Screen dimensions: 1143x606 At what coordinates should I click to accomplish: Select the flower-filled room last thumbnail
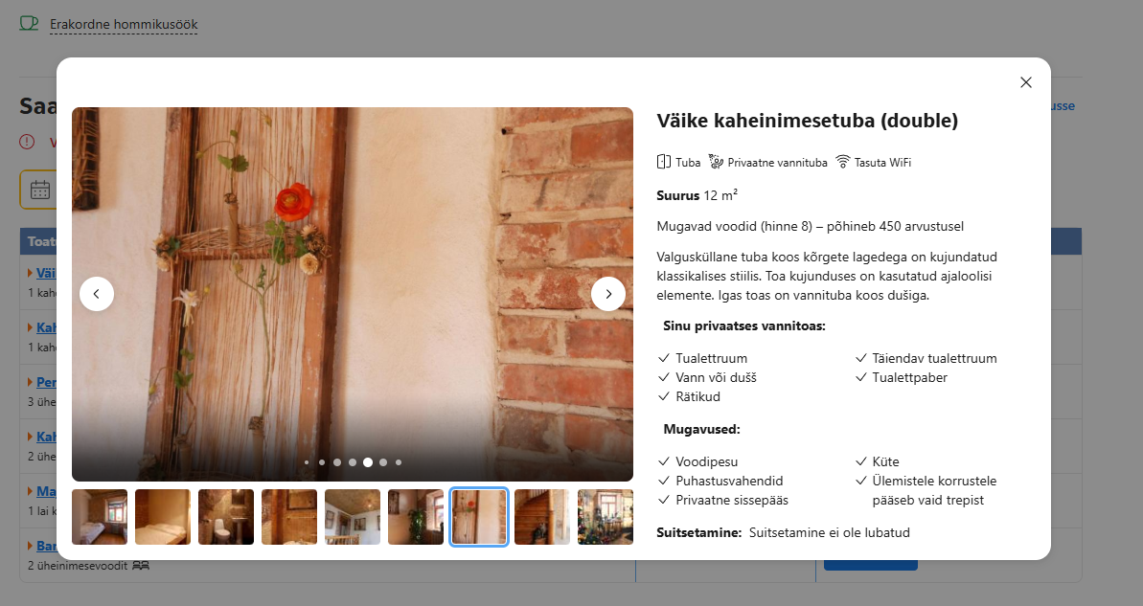605,517
